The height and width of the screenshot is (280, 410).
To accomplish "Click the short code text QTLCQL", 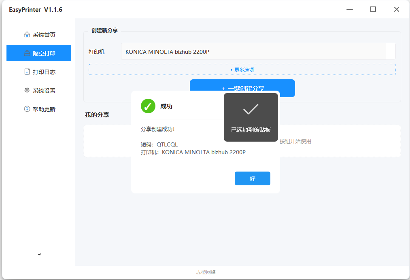I will coord(167,144).
